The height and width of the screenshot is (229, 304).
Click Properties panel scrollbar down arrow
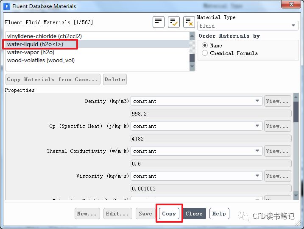[x=296, y=196]
